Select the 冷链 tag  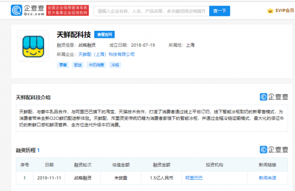115,65
